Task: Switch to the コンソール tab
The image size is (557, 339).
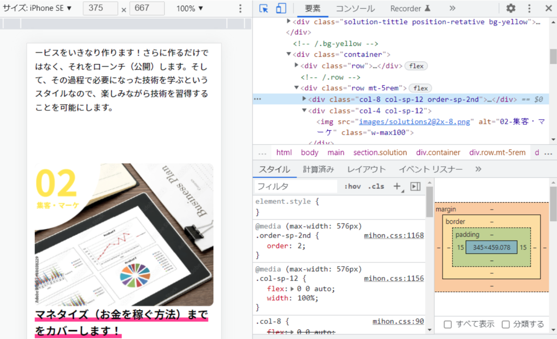Action: [x=355, y=8]
